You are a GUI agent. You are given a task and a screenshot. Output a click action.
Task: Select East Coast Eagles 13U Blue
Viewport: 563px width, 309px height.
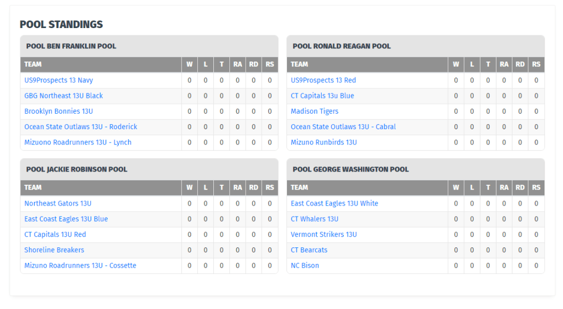(x=66, y=219)
